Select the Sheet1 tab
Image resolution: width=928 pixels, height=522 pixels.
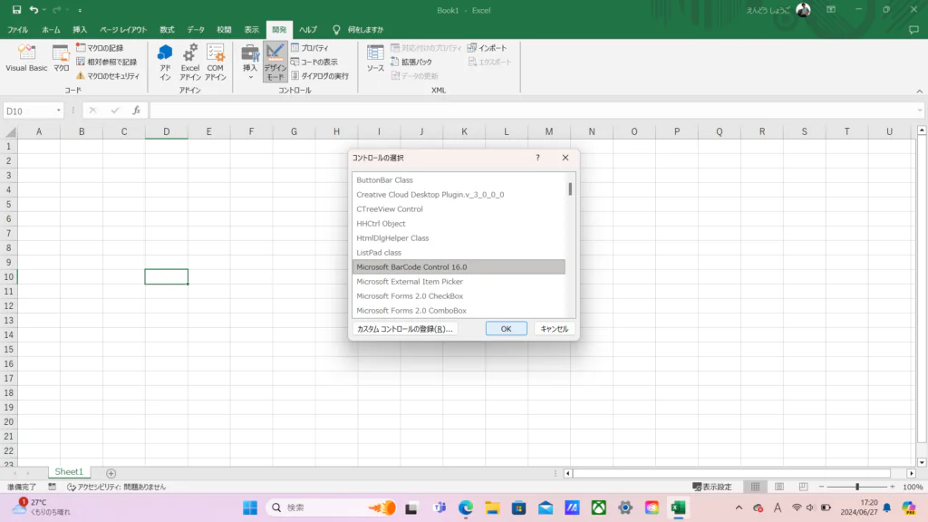pos(69,471)
